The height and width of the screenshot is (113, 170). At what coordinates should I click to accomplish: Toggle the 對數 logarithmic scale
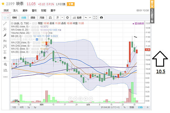click(132, 107)
